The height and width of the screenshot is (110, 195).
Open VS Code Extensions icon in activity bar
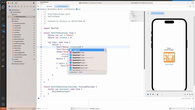pyautogui.click(x=3, y=31)
